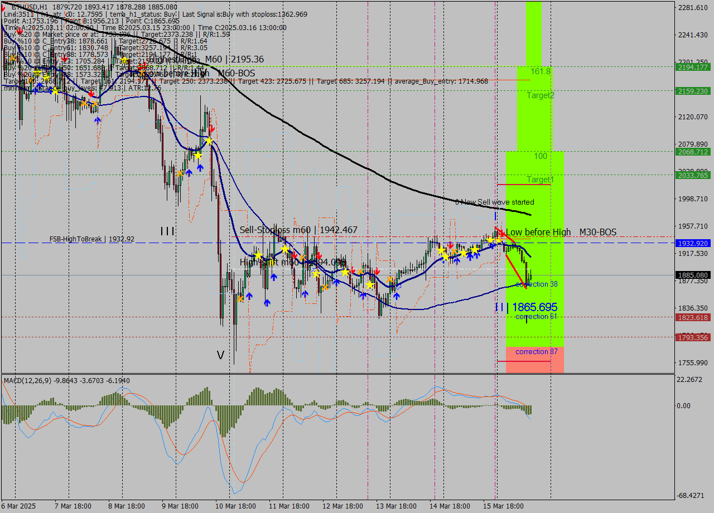Click the current price 1885.080 label
714x513 pixels.
point(692,275)
